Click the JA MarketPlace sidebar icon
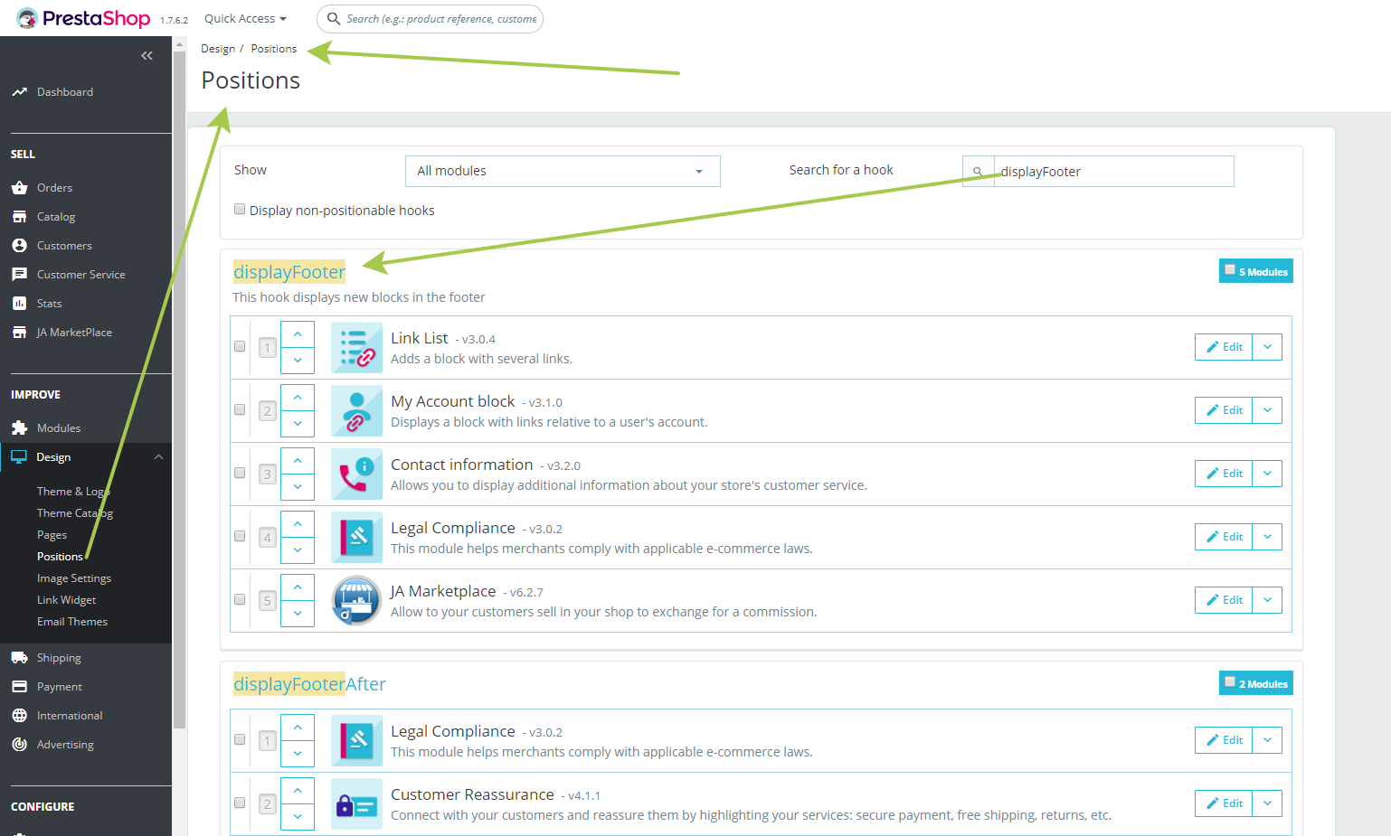The image size is (1391, 836). coord(19,333)
